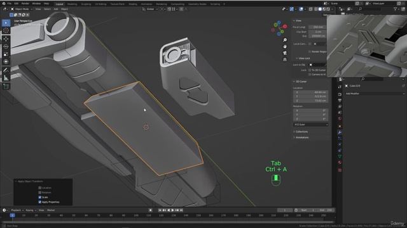Click Focal Length value slider
The width and height of the screenshot is (407, 228).
(x=317, y=27)
